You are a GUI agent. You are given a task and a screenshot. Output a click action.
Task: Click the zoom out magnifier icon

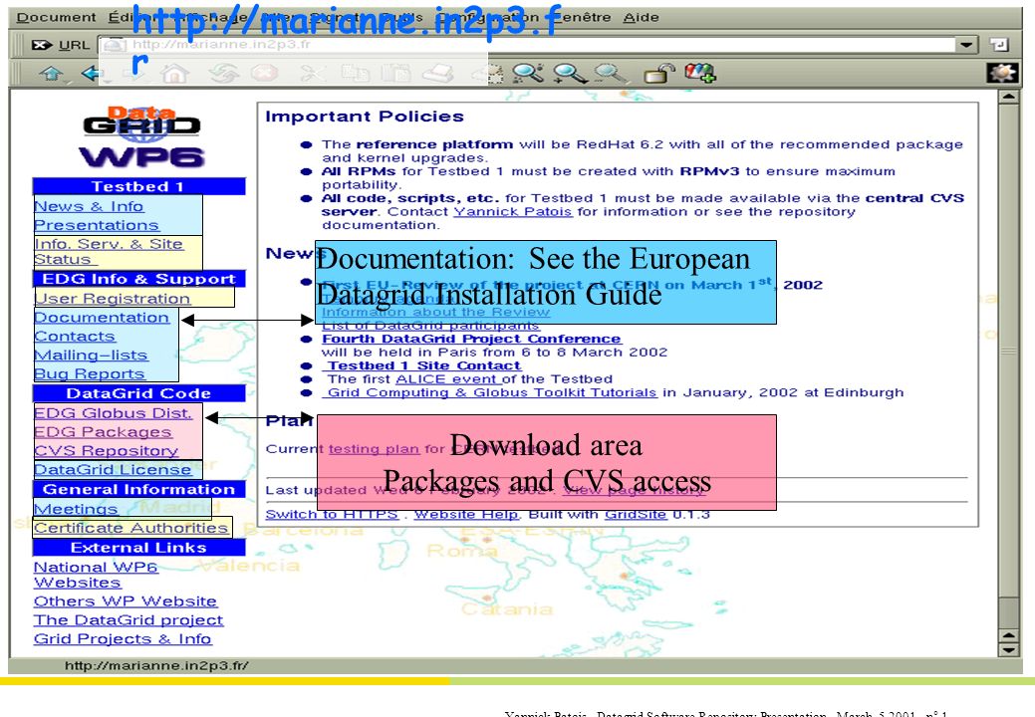[x=610, y=73]
